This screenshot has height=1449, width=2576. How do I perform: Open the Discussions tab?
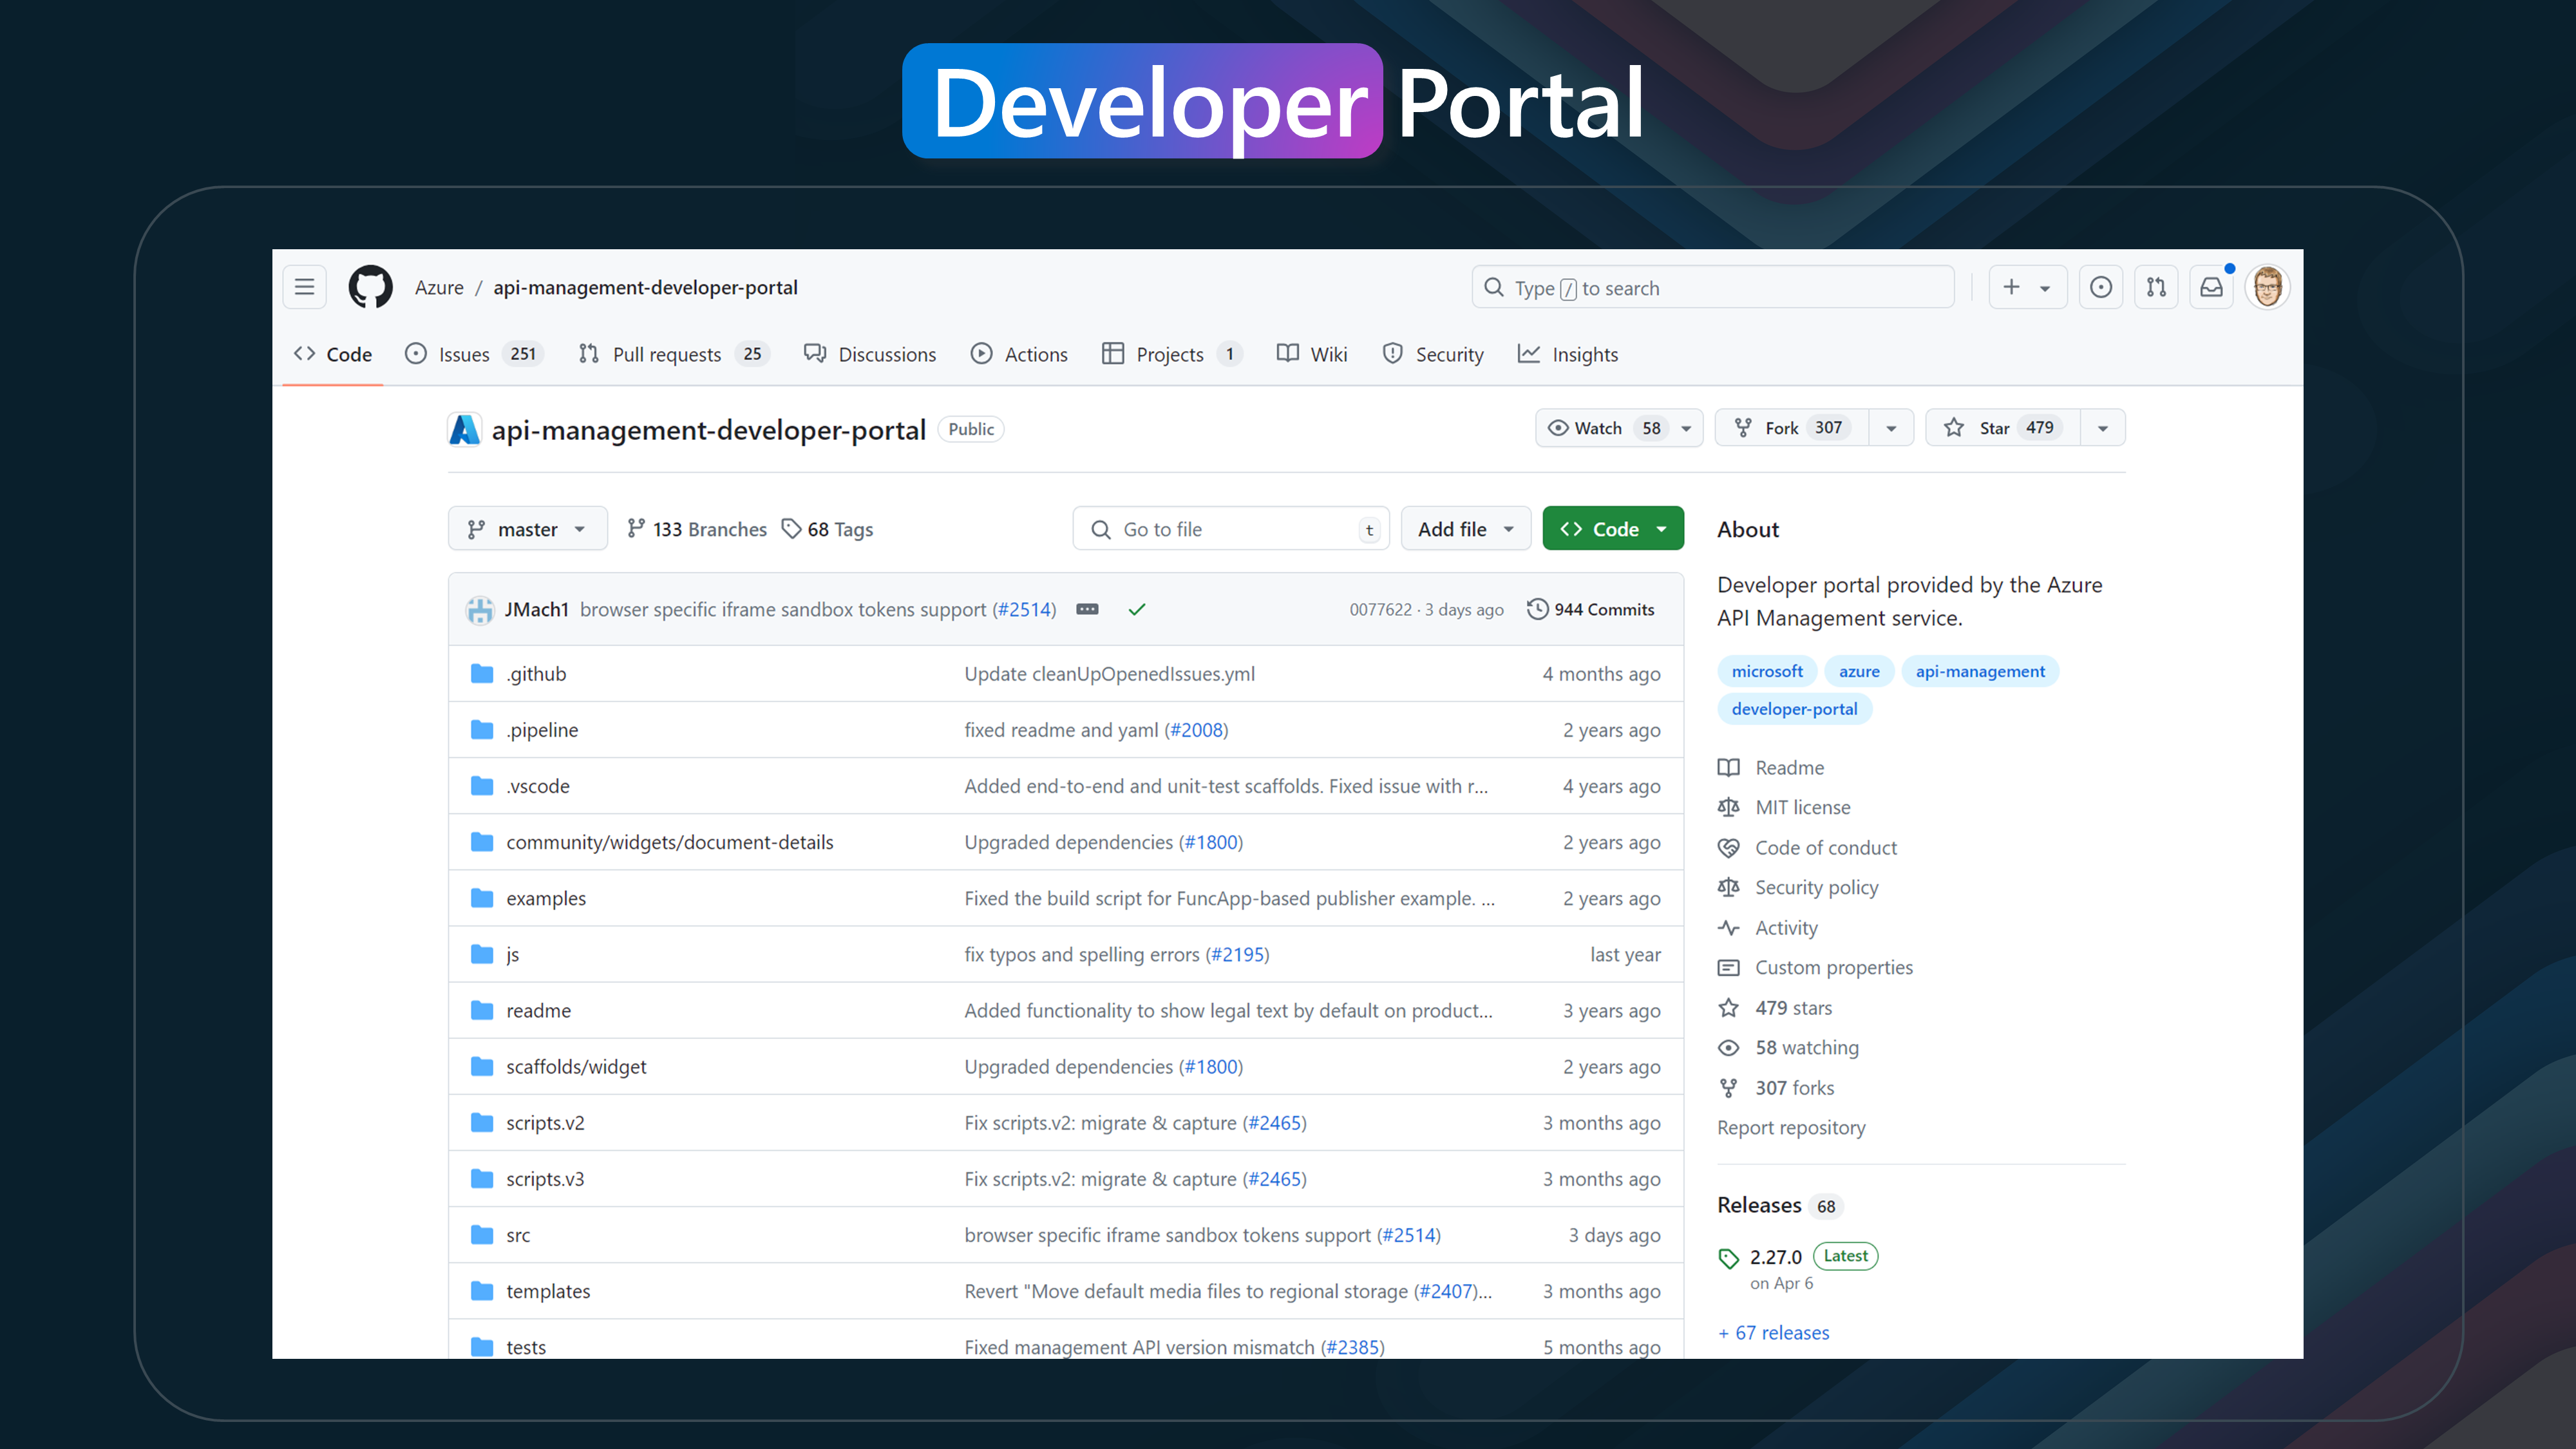[870, 354]
